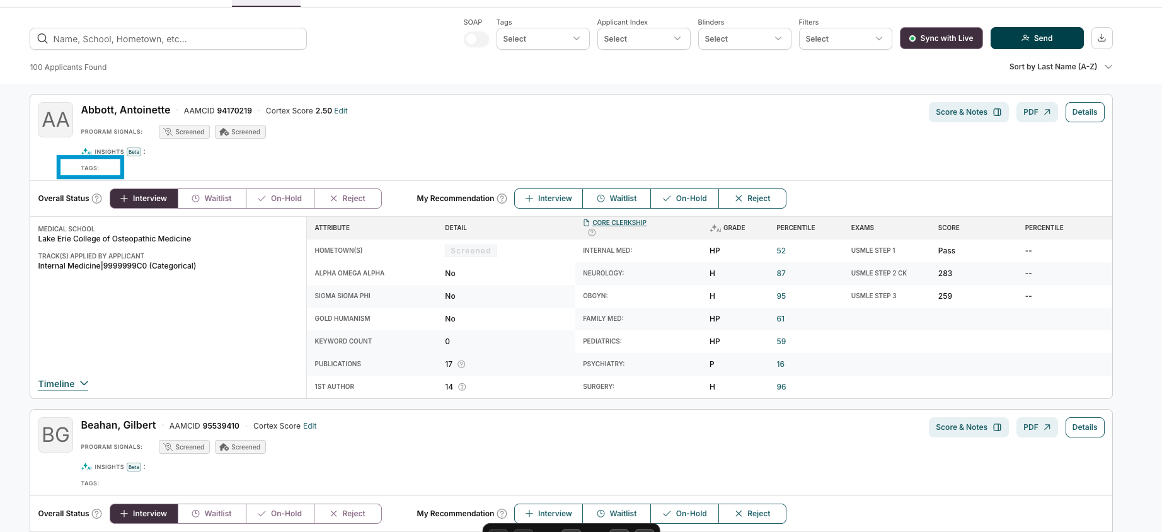Click the search magnifier icon

[43, 38]
